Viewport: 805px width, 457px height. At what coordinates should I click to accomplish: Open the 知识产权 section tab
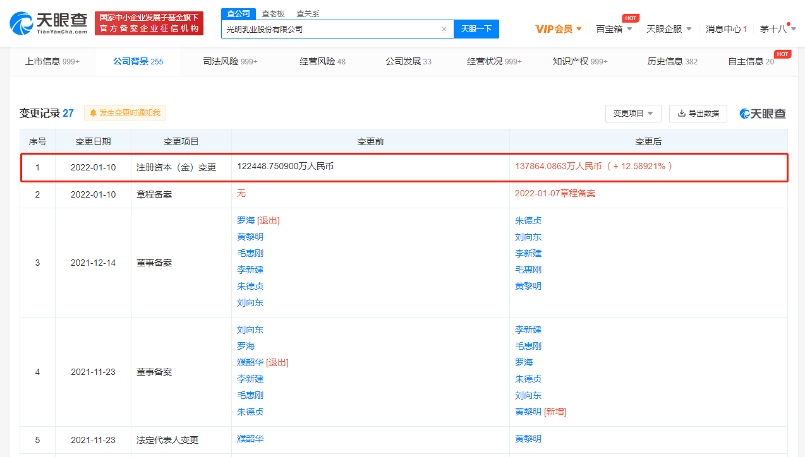click(x=579, y=61)
